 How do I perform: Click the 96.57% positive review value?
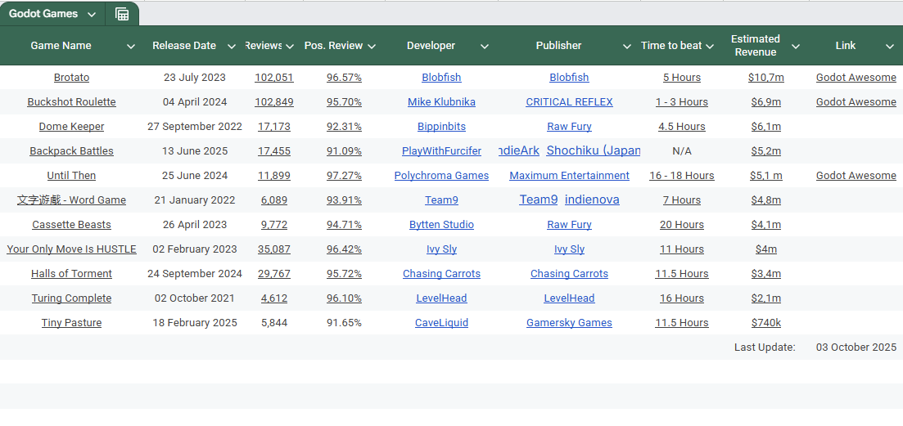pyautogui.click(x=344, y=78)
